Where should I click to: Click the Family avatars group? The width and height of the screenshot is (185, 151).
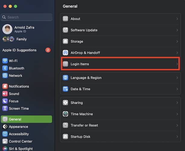coord(8,39)
